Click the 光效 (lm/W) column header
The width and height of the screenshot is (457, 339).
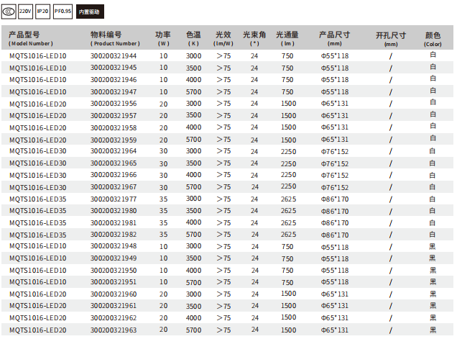[x=223, y=38]
